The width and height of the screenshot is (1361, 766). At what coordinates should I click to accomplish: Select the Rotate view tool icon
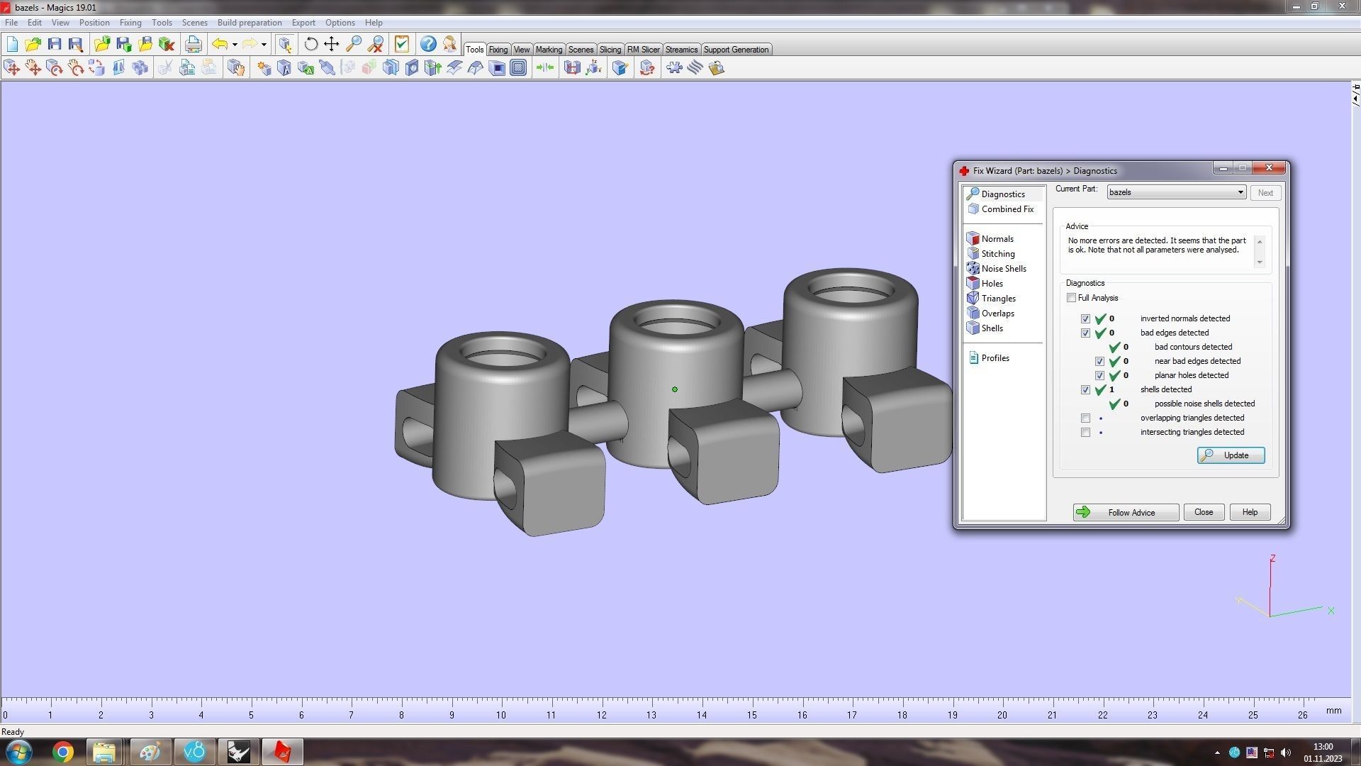(310, 44)
